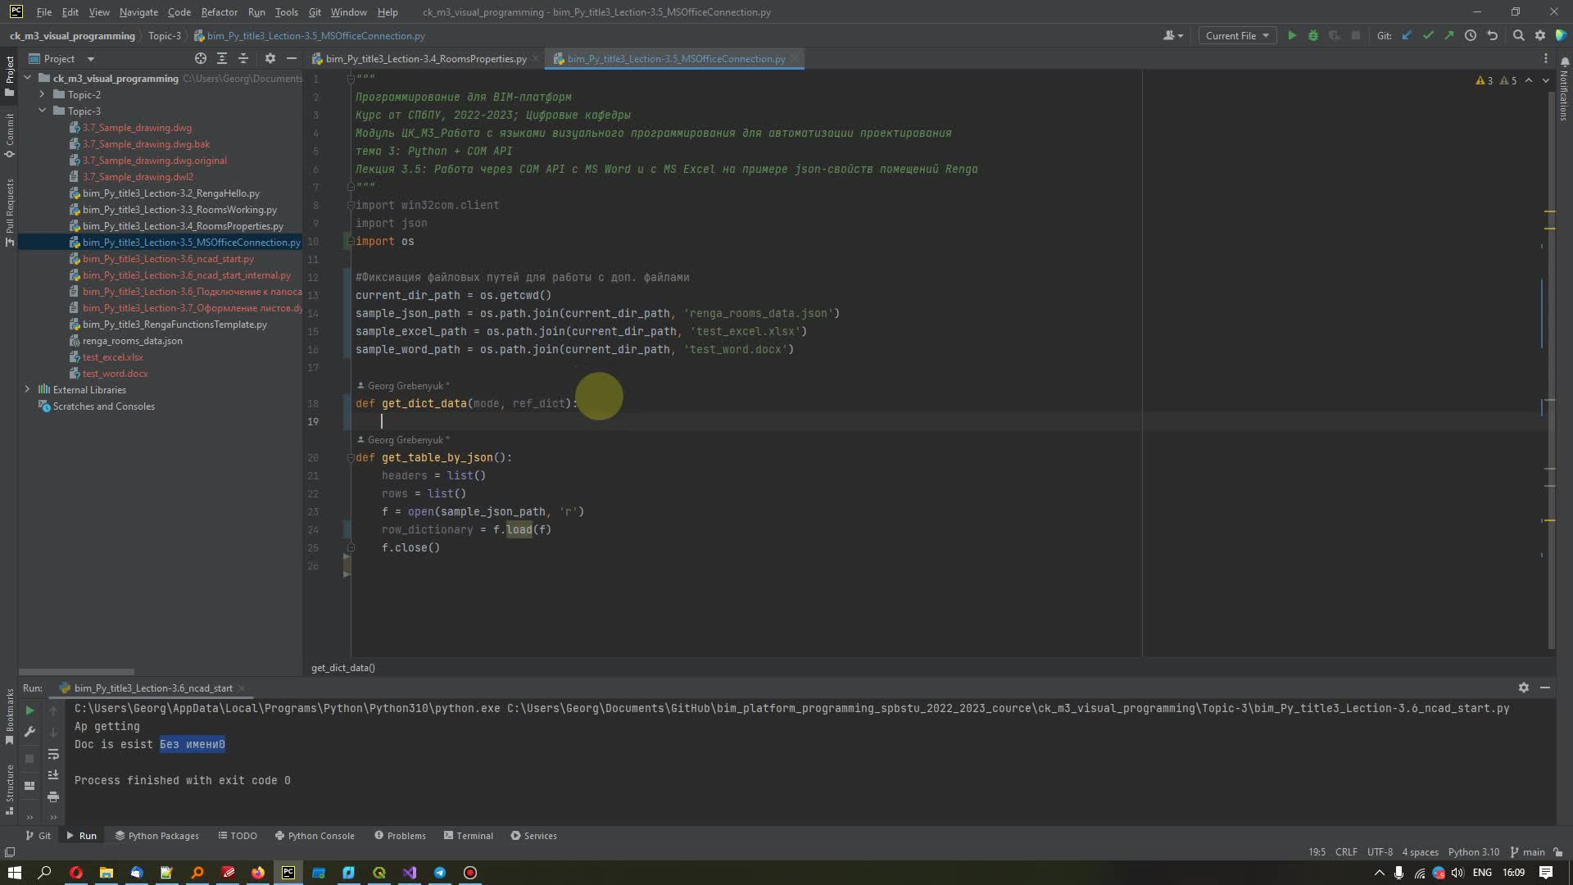The width and height of the screenshot is (1573, 885).
Task: Select test_excel.xlsx in project tree
Action: (112, 356)
